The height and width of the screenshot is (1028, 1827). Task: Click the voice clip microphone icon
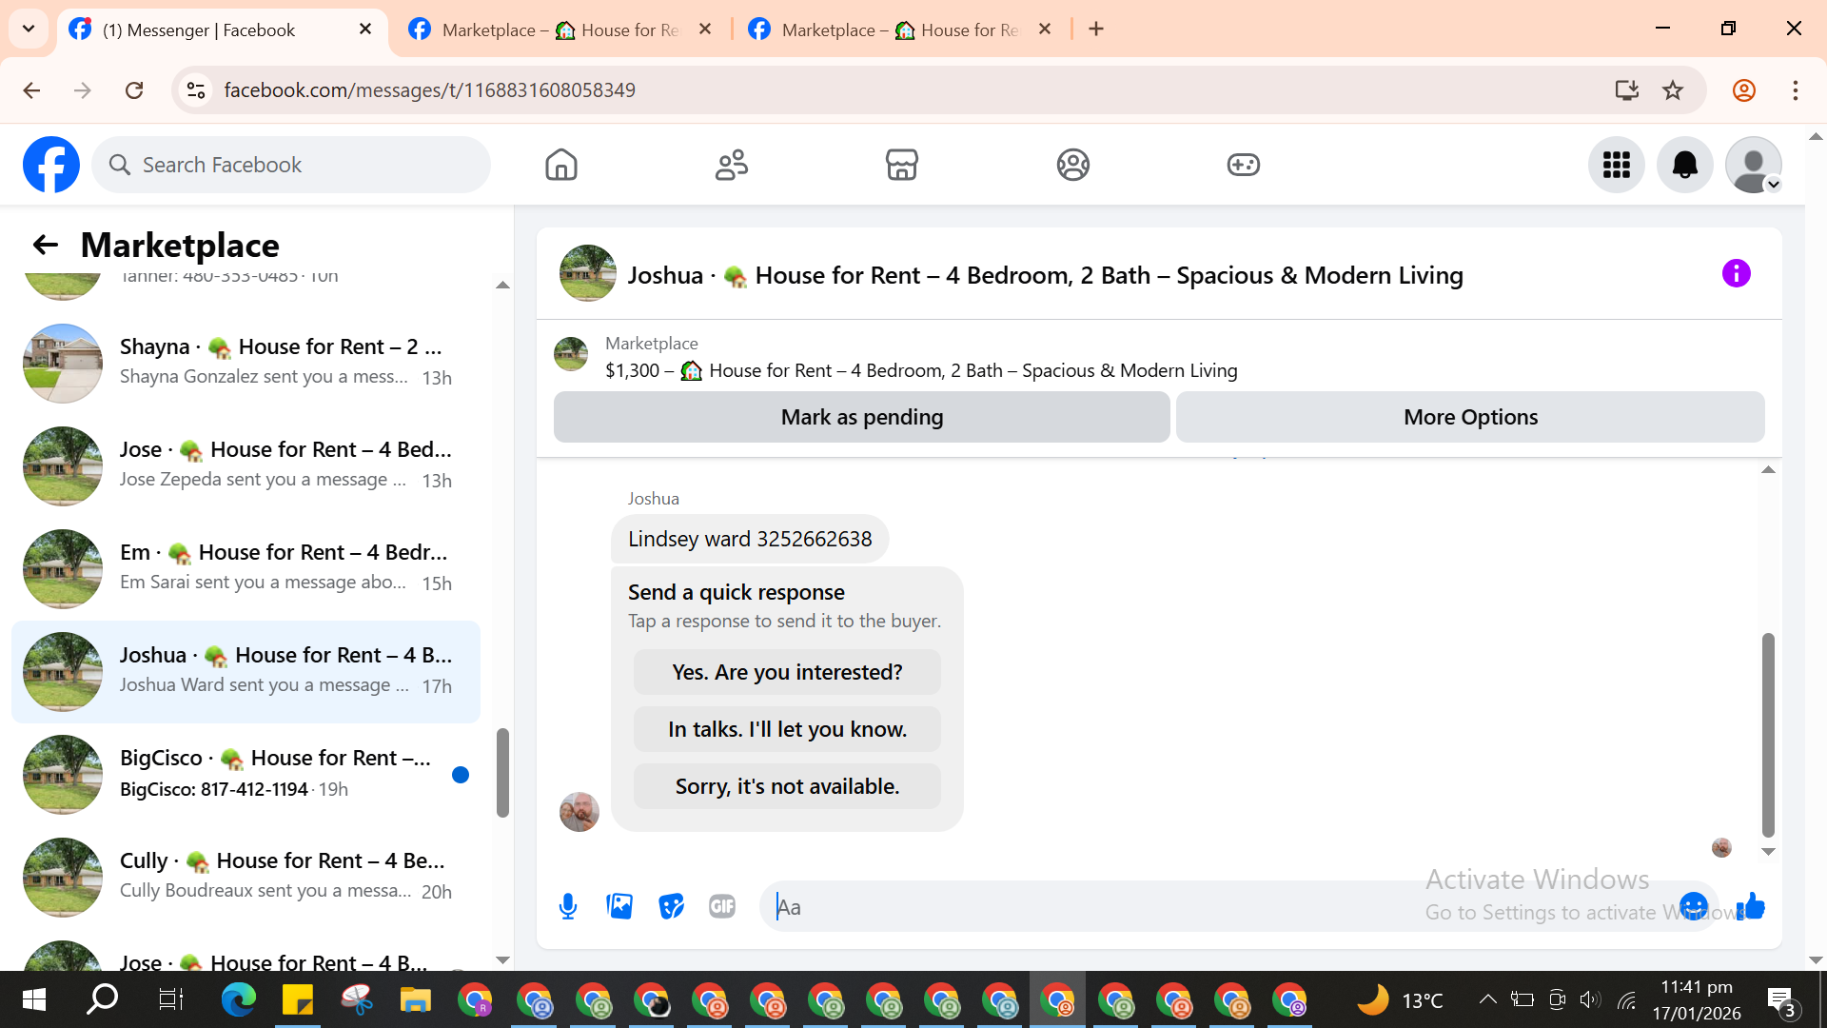[x=568, y=906]
